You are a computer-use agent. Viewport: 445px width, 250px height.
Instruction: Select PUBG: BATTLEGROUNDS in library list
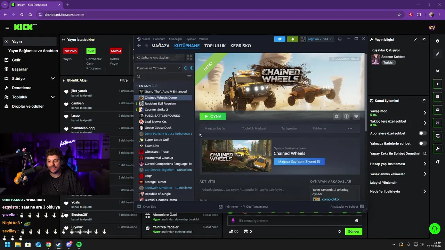point(163,116)
